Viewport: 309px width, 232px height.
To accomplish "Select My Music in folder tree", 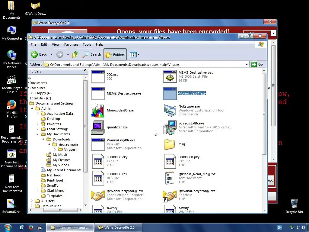I will point(60,155).
